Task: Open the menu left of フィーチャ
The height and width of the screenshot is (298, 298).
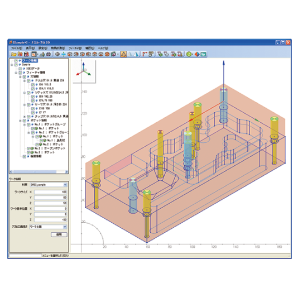Action: click(x=58, y=48)
